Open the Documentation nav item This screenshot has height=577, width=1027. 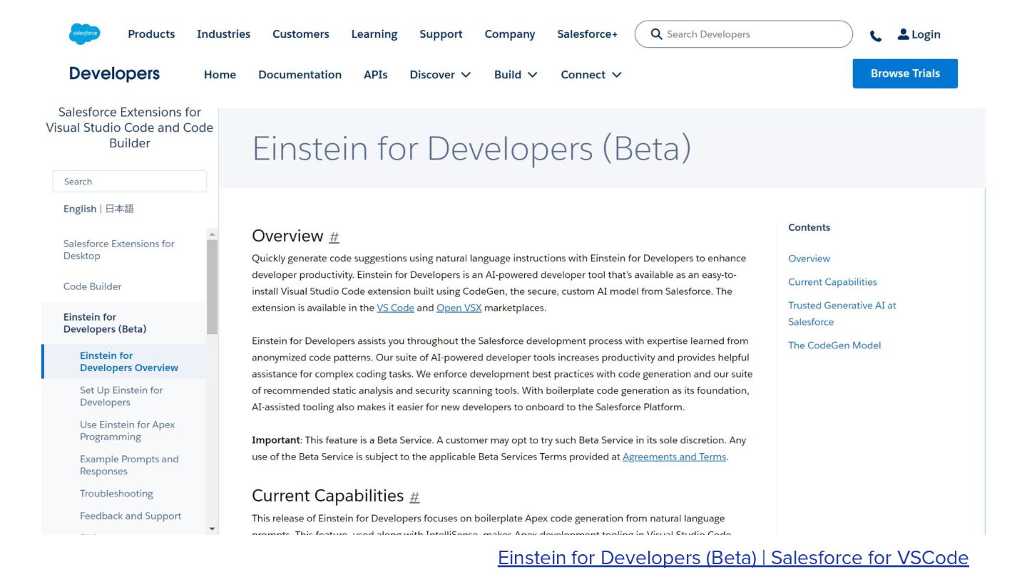[300, 74]
